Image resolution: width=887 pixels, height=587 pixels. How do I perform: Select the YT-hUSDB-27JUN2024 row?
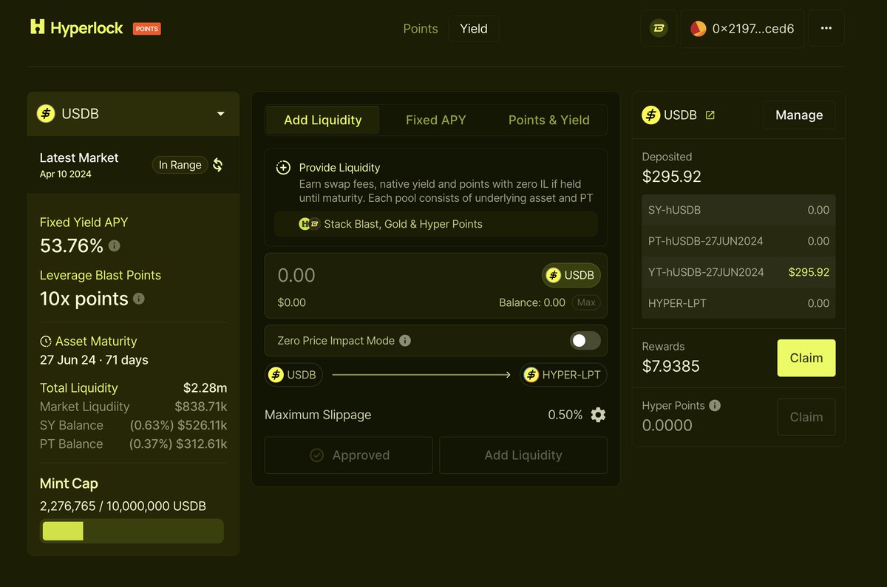coord(738,272)
